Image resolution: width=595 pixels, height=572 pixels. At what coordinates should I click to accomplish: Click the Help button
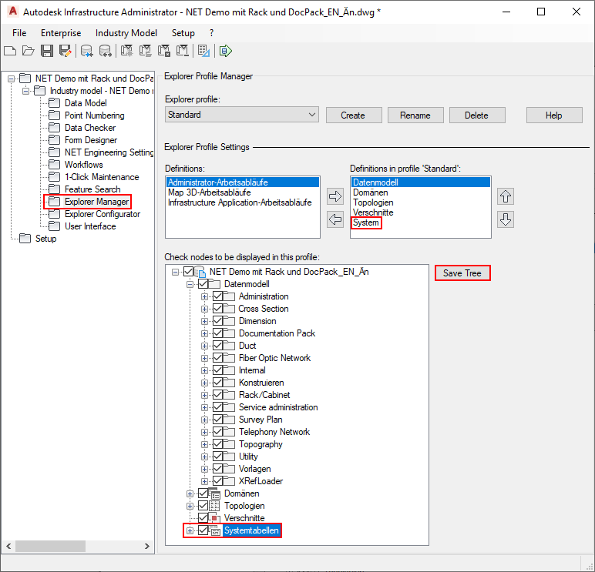click(x=554, y=115)
